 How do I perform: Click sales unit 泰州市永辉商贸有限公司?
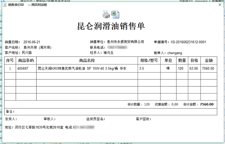(x=125, y=42)
